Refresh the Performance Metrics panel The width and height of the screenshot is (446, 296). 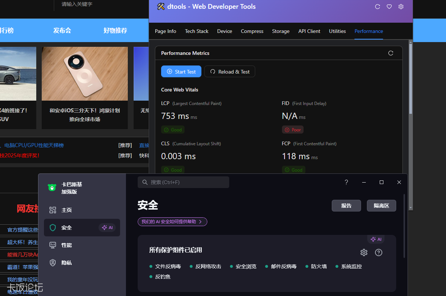(391, 53)
